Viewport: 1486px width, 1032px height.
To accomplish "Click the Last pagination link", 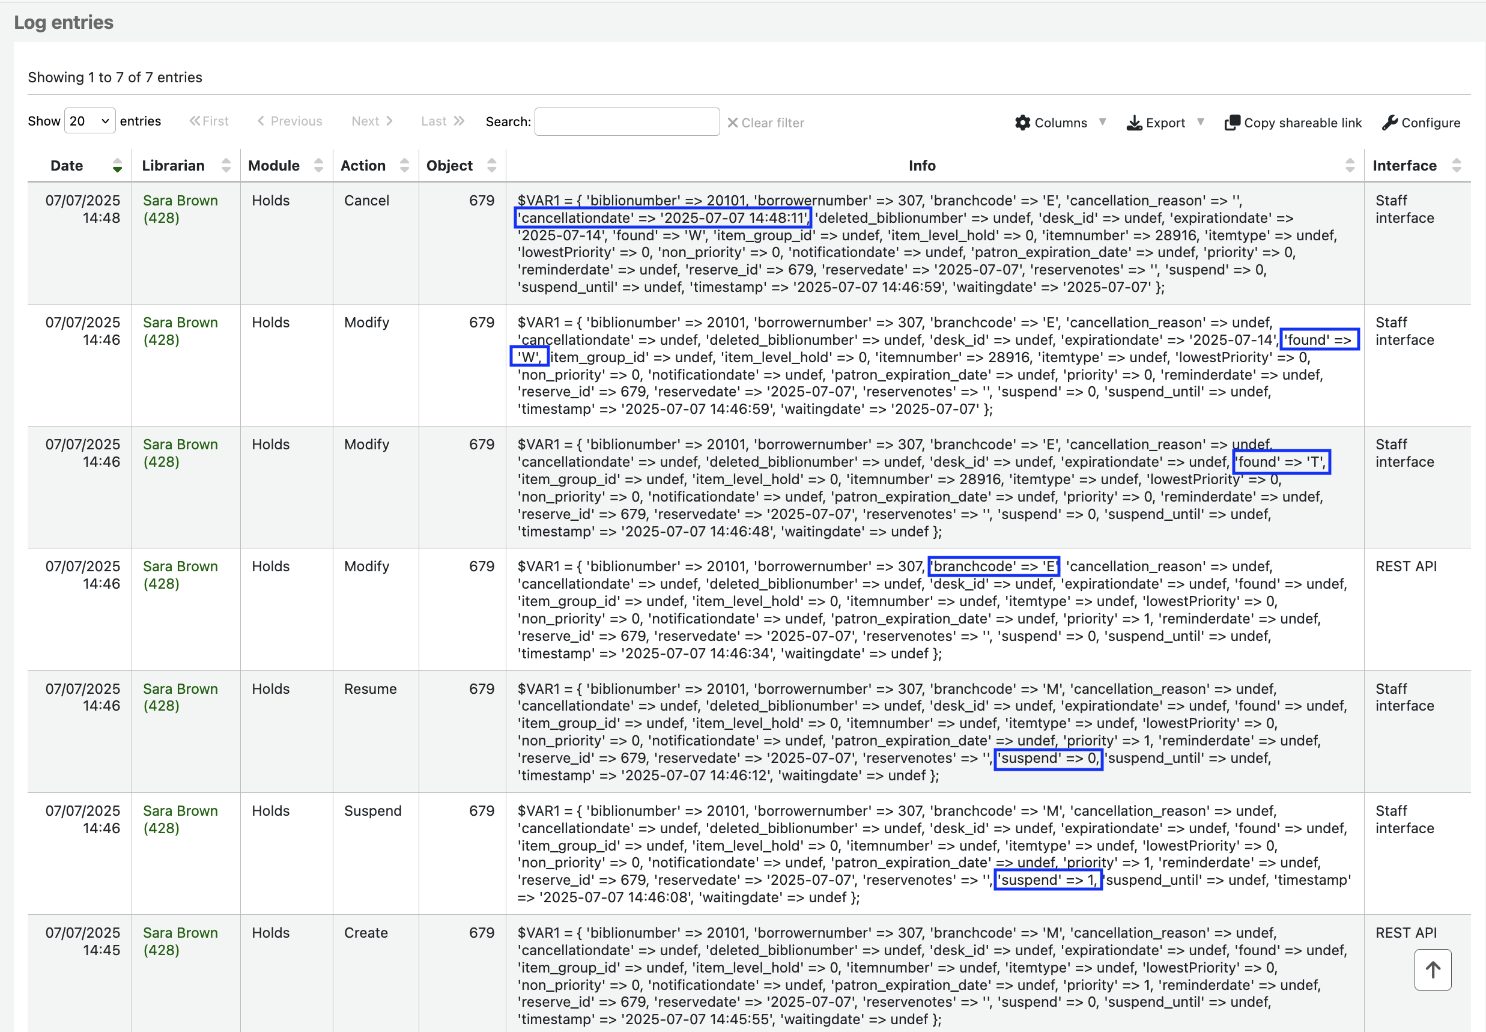I will 442,121.
